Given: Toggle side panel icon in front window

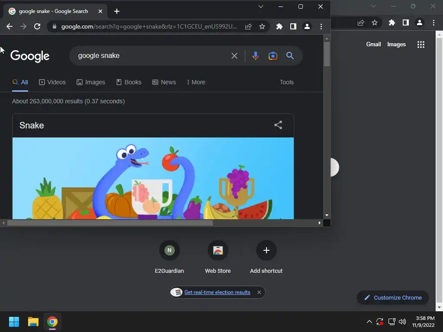Looking at the screenshot, I should click(293, 26).
